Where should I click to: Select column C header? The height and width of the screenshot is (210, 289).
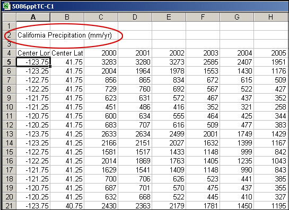click(x=101, y=17)
